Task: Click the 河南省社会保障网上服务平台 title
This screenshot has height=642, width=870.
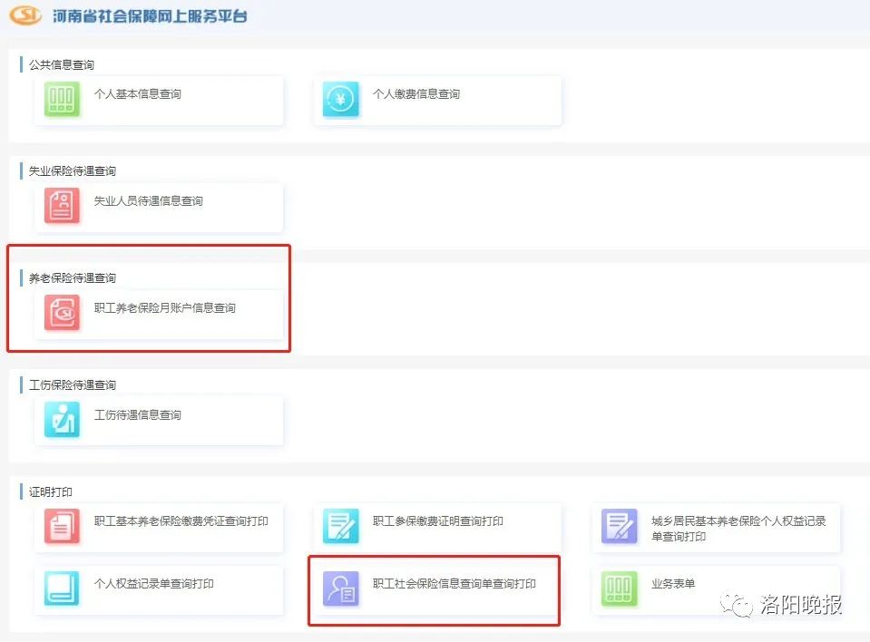Action: pos(150,16)
